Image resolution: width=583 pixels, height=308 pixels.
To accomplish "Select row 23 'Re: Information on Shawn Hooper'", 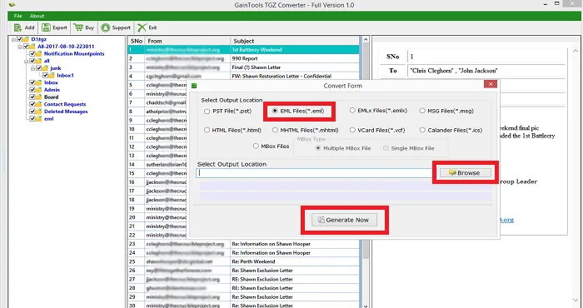I will point(243,244).
